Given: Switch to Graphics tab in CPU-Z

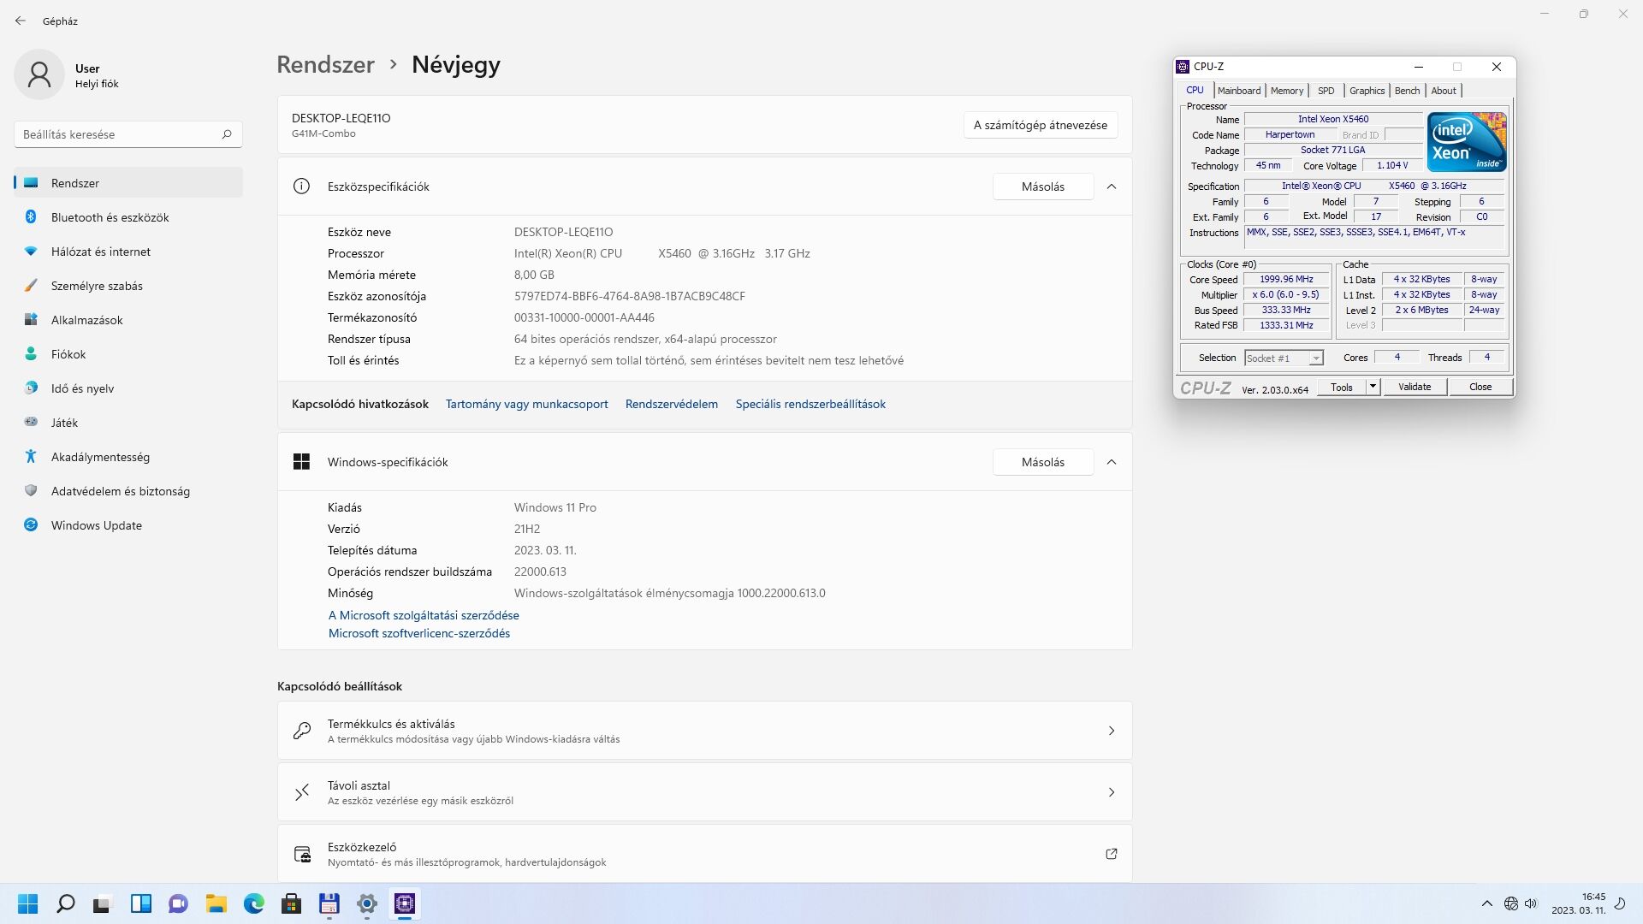Looking at the screenshot, I should pyautogui.click(x=1367, y=91).
